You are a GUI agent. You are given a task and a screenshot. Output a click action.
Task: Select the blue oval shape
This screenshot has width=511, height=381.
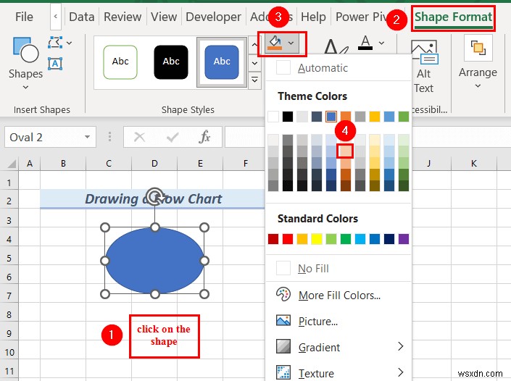[155, 261]
